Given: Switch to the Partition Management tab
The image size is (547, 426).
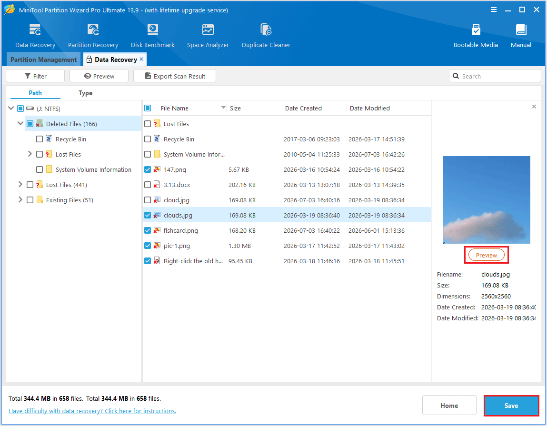Looking at the screenshot, I should 43,59.
